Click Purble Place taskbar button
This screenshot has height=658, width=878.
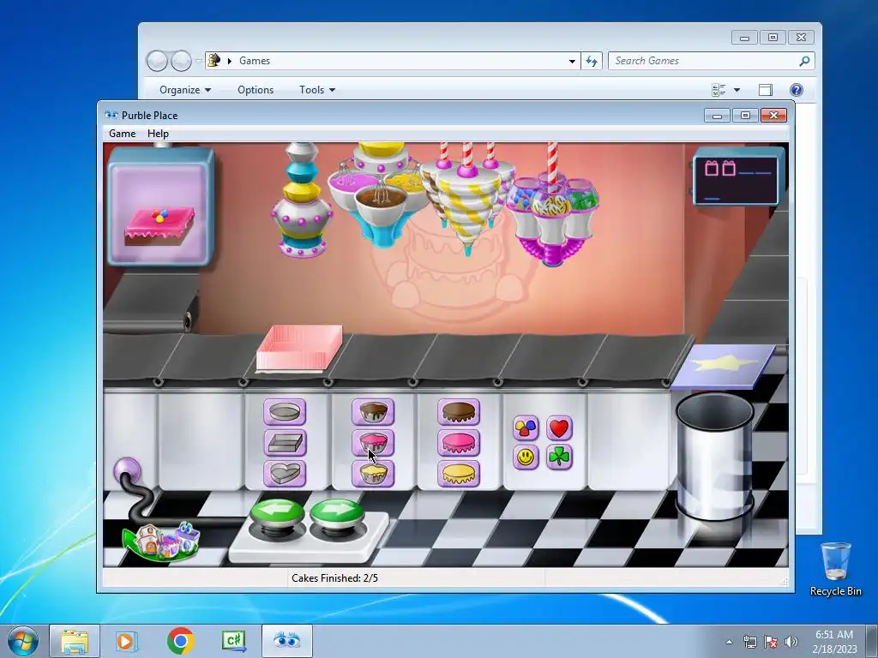click(286, 641)
